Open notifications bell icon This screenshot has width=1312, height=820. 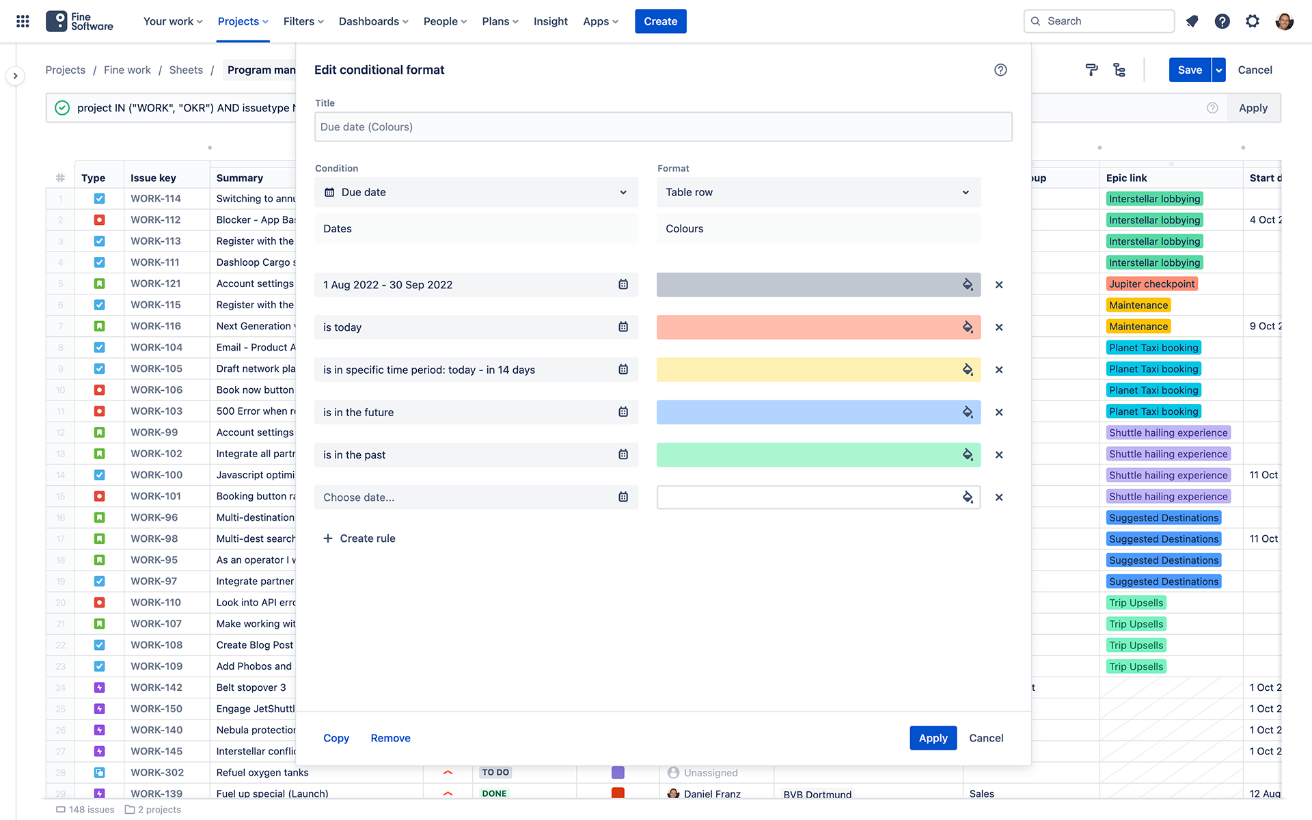pos(1192,21)
